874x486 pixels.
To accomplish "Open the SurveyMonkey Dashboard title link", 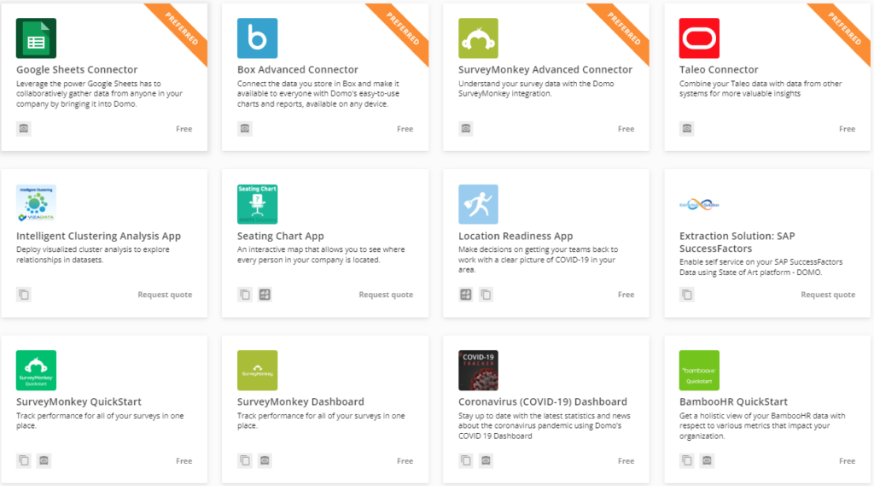I will pyautogui.click(x=300, y=401).
